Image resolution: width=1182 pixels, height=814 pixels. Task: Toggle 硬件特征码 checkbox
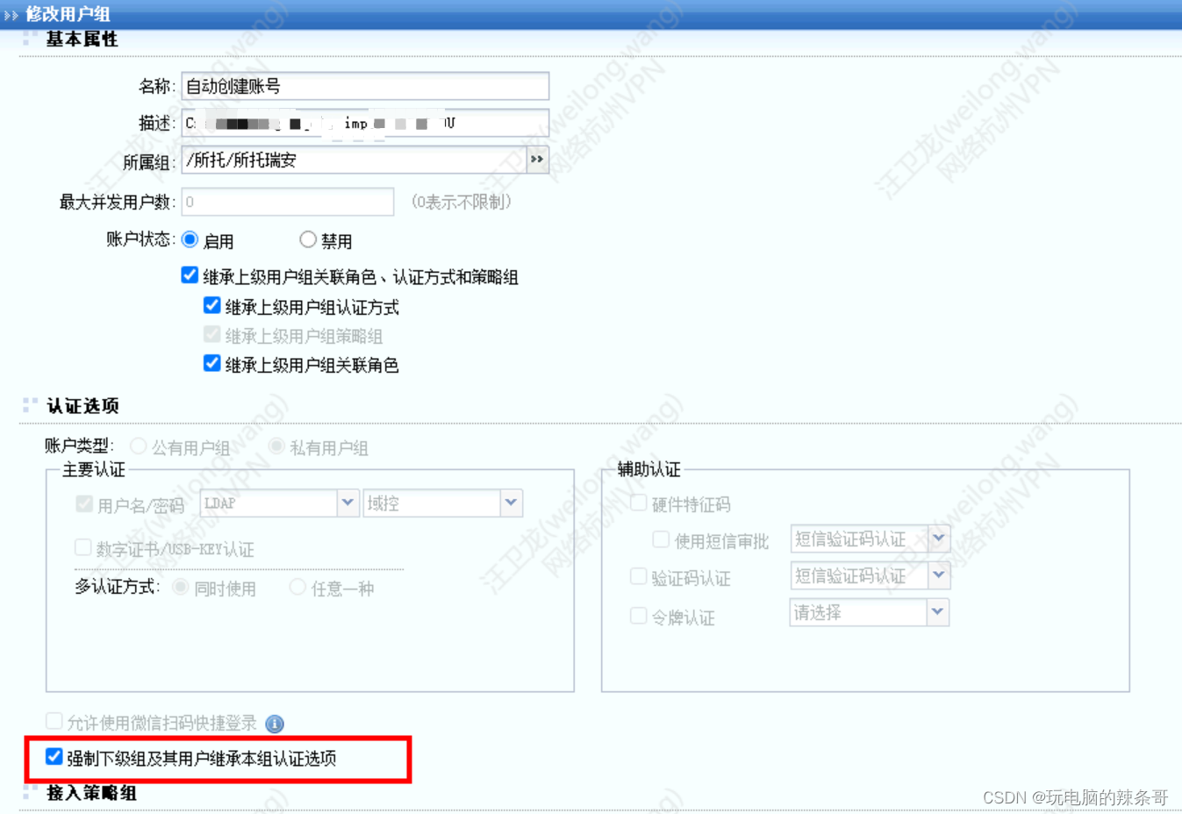point(639,503)
